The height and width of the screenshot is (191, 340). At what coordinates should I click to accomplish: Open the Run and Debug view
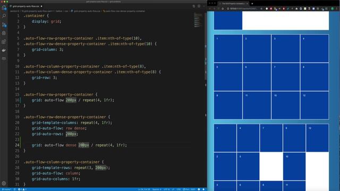(4, 33)
